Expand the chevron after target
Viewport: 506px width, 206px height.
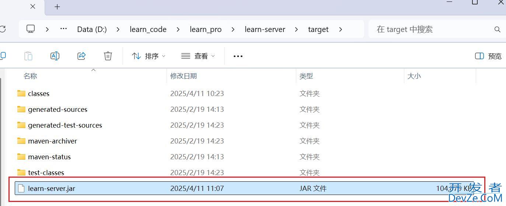(340, 29)
